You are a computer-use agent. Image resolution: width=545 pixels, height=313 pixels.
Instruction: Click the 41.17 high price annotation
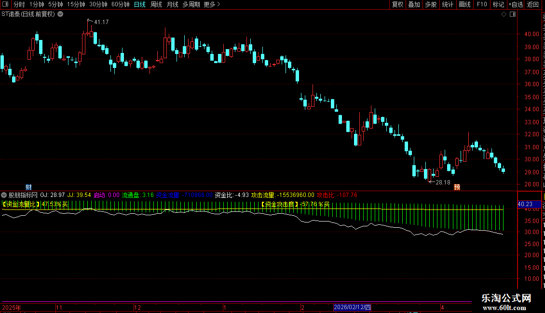click(x=101, y=22)
